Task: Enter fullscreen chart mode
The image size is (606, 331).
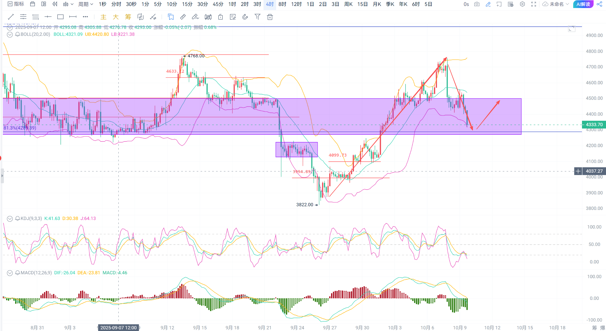Action: (534, 4)
